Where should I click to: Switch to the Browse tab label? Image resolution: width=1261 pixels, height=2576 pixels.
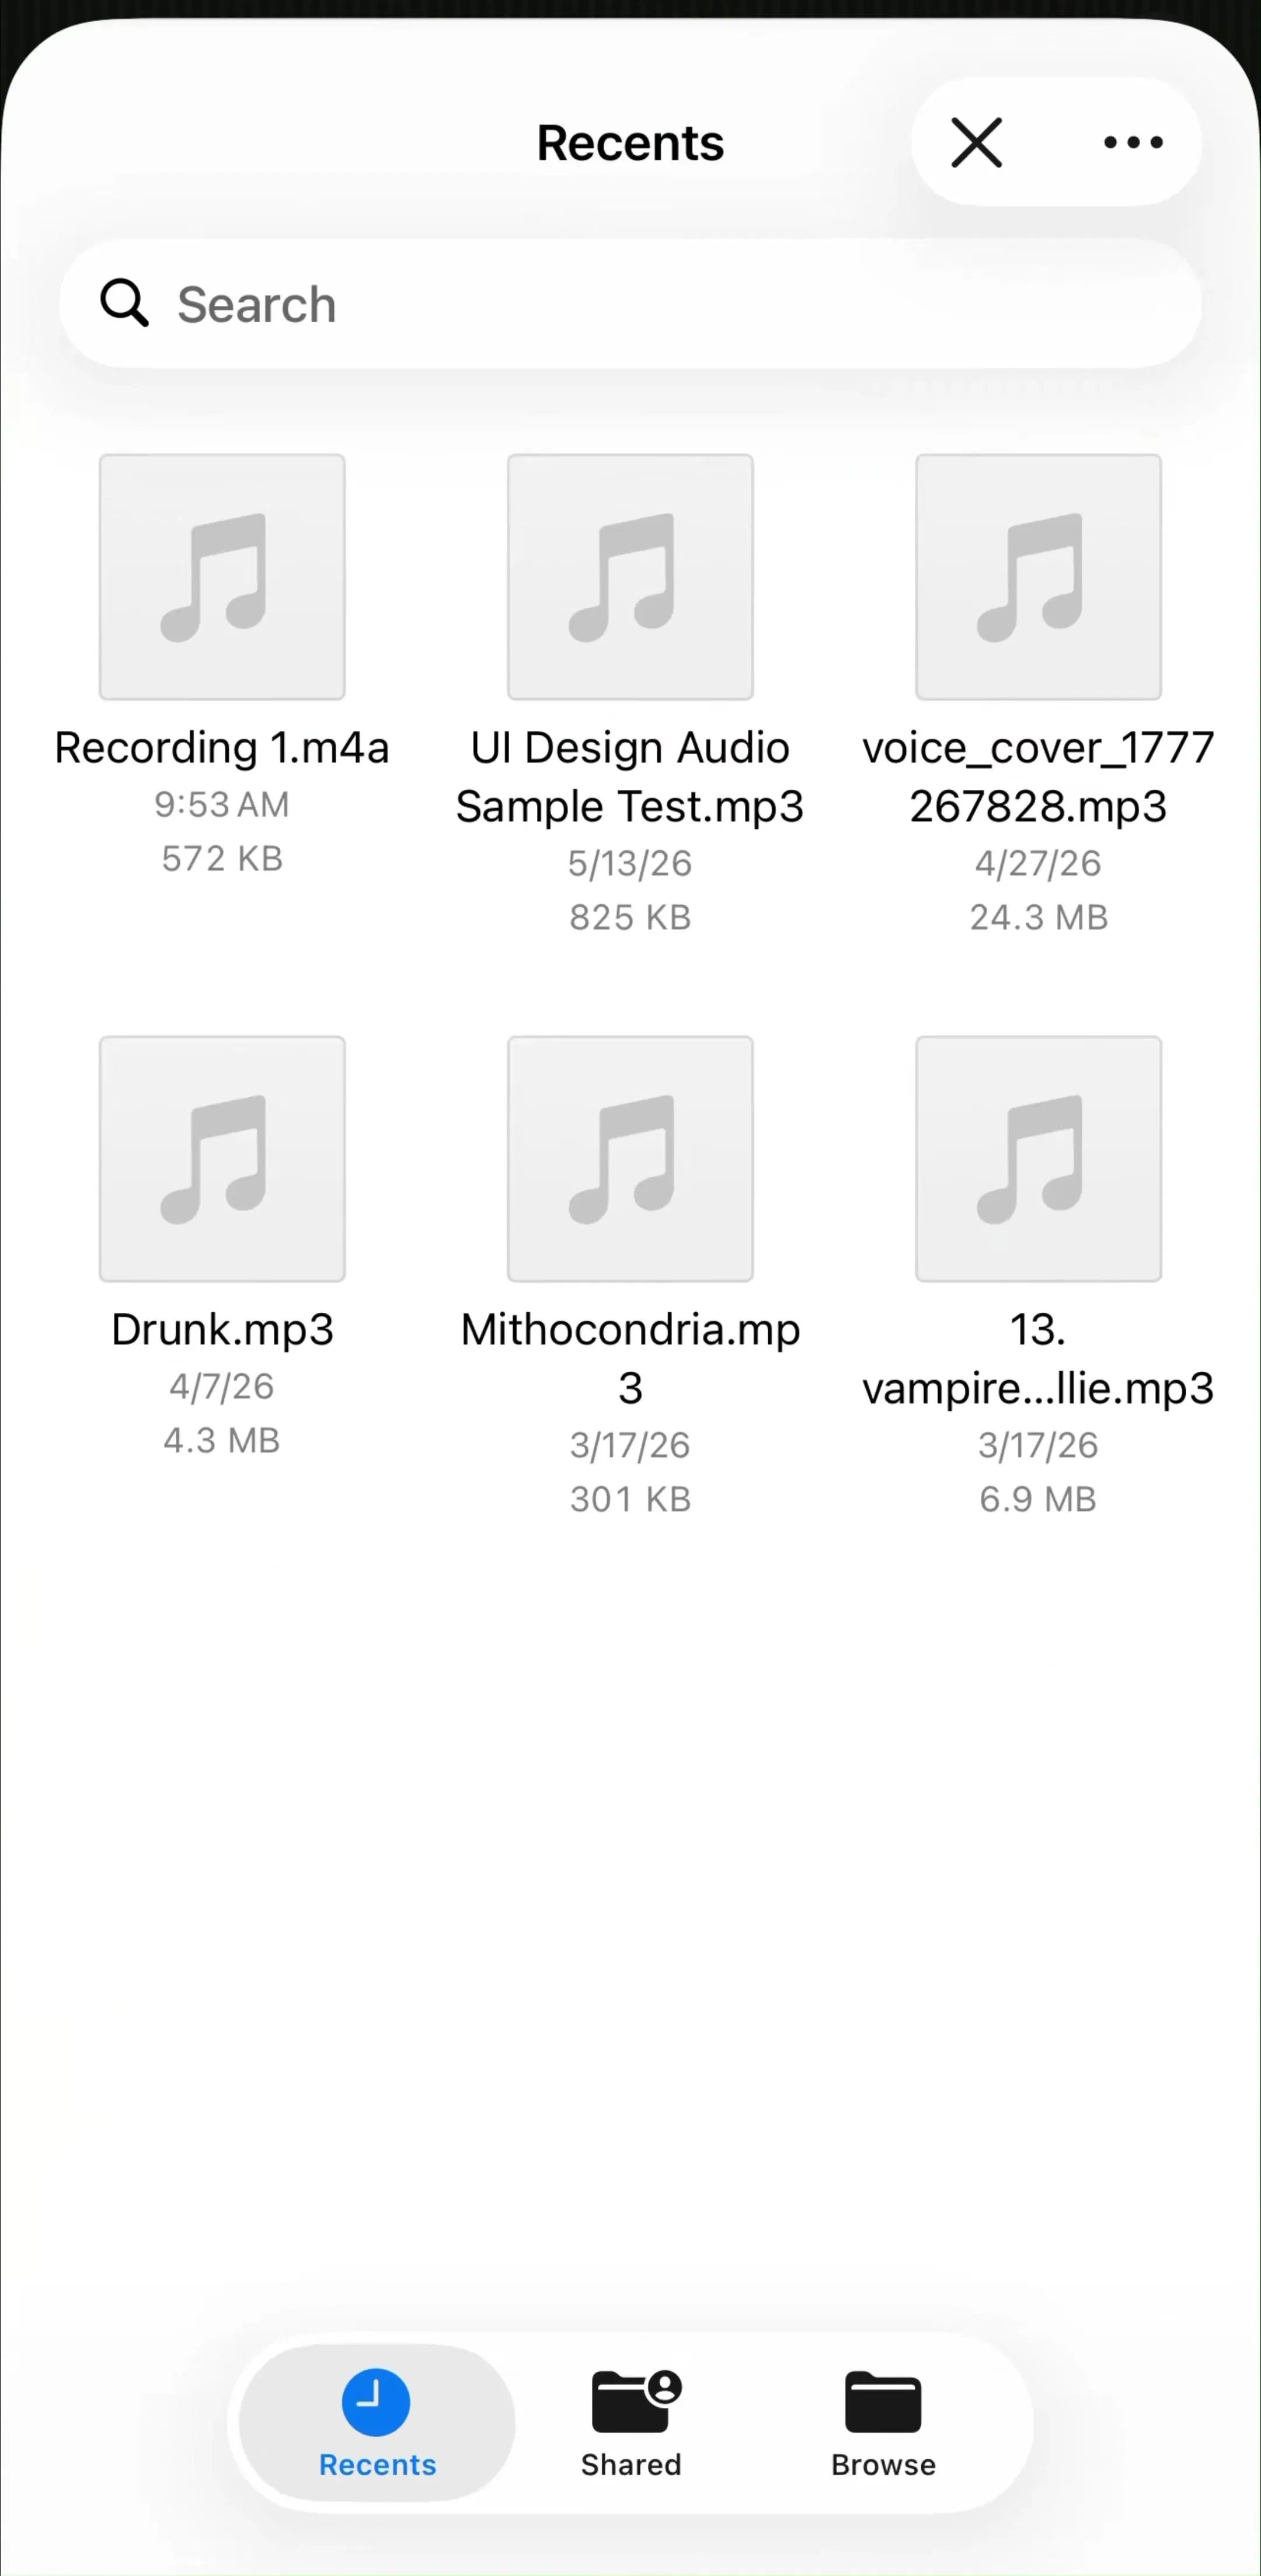[x=883, y=2465]
